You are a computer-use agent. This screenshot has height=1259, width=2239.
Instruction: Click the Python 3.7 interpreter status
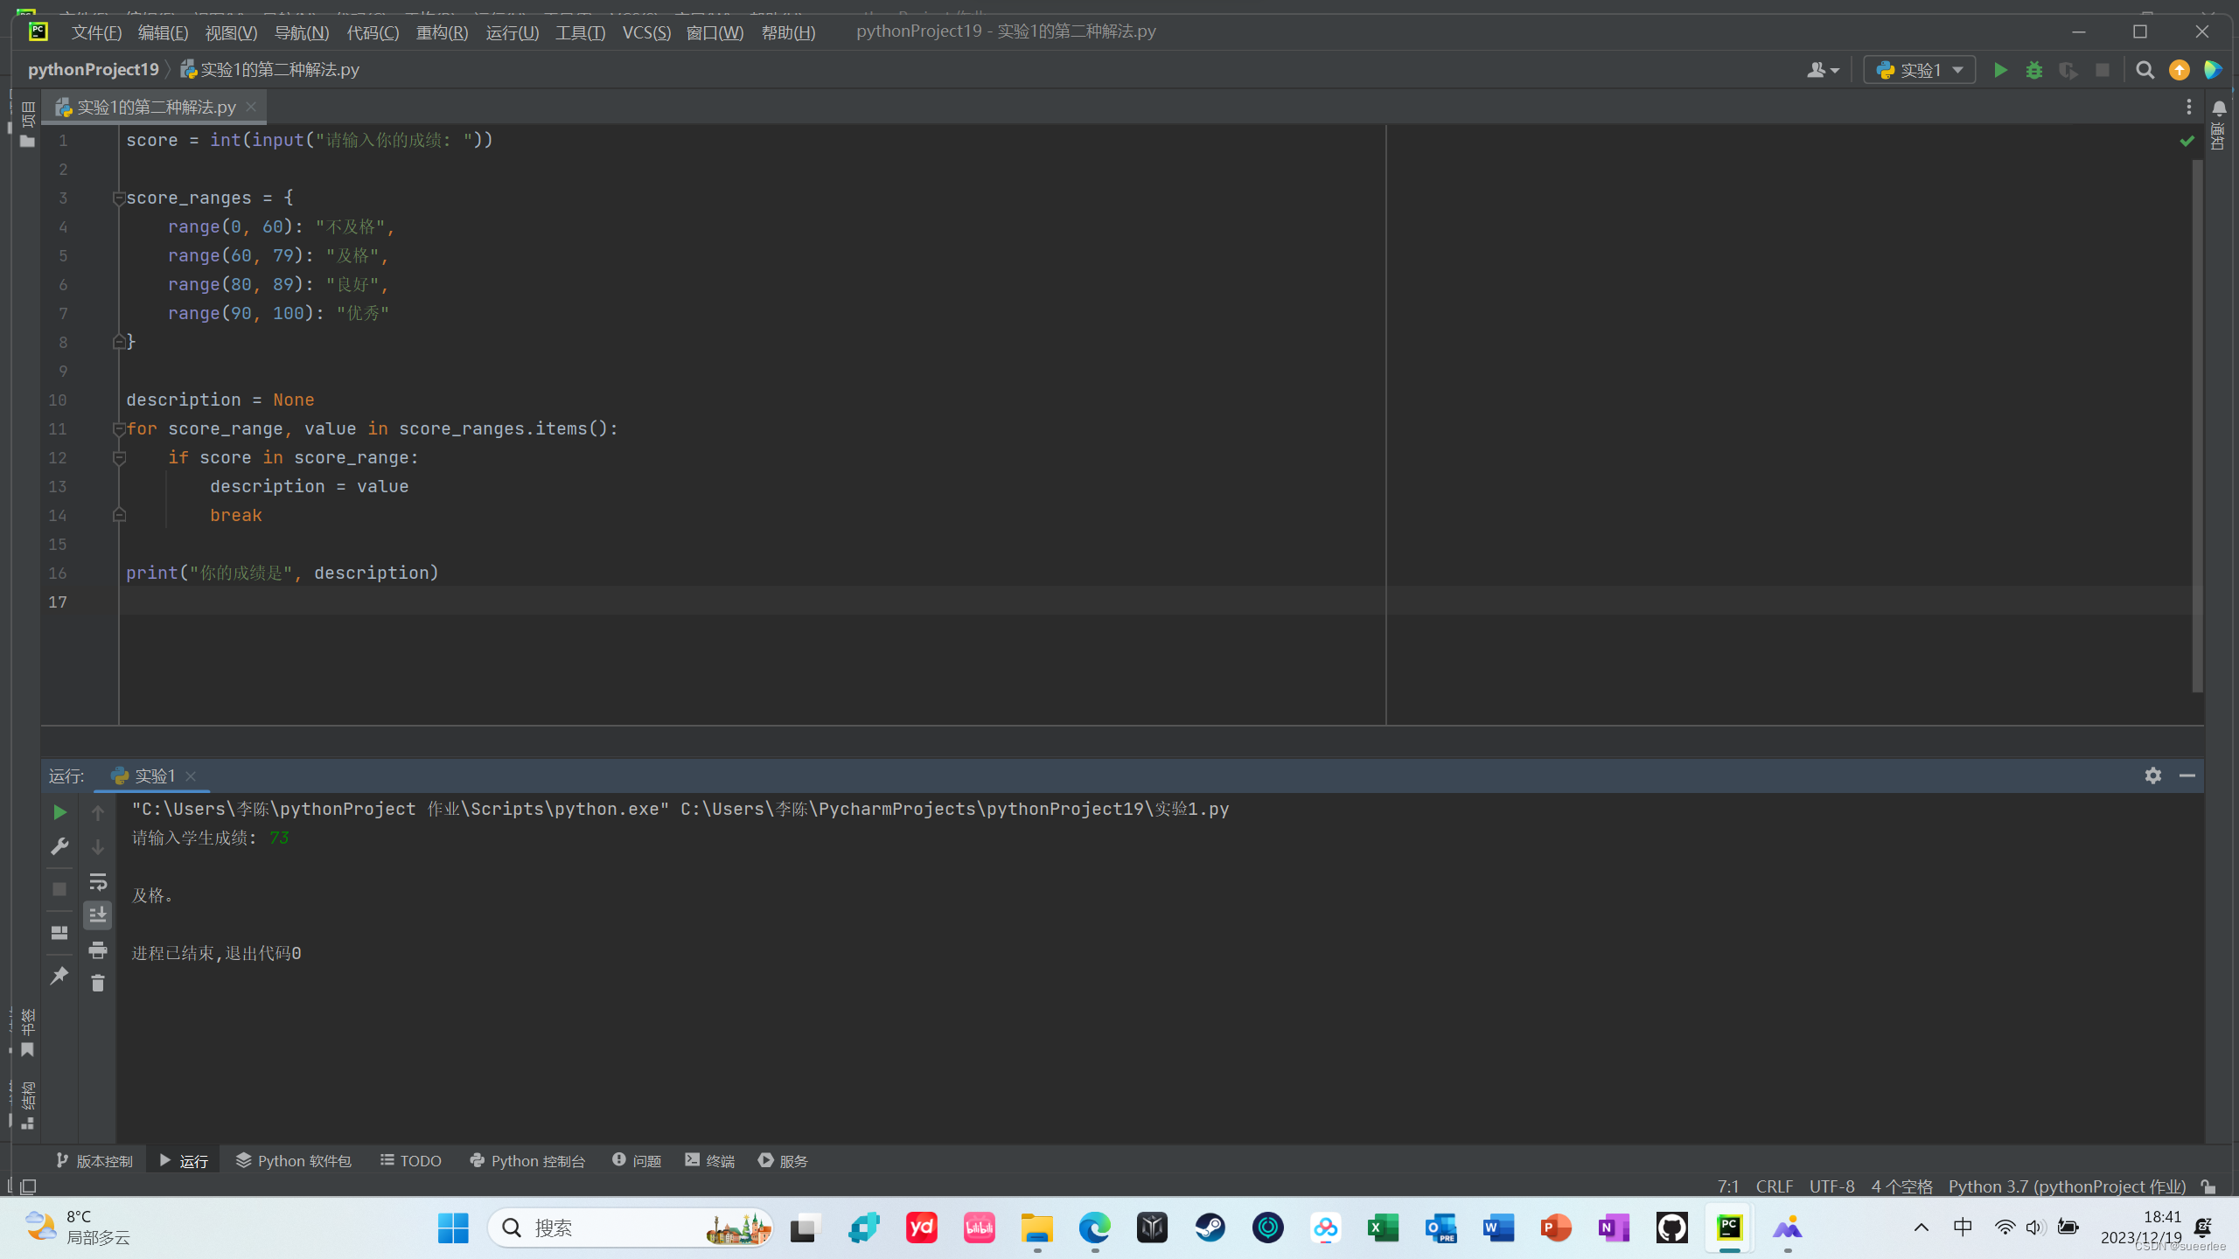coord(2066,1186)
